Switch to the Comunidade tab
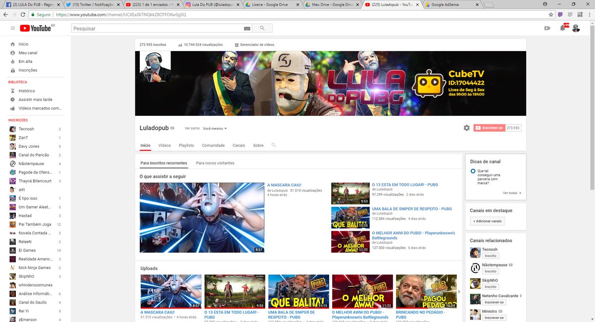The height and width of the screenshot is (322, 595). pos(213,146)
